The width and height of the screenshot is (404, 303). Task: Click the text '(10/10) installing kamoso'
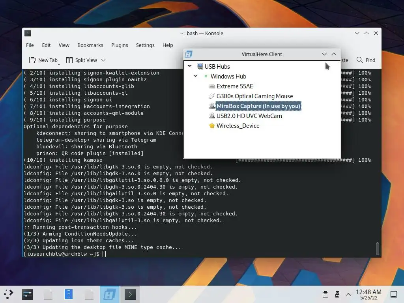pos(63,160)
